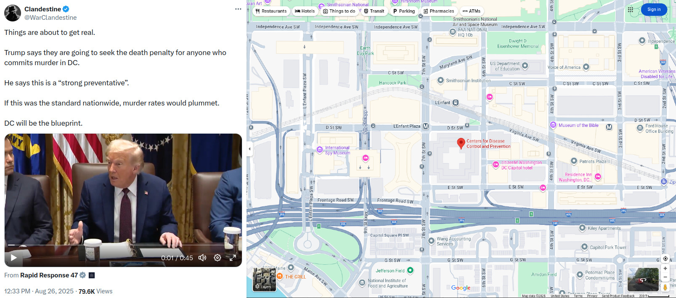
Task: Select American Veterans Disabled for Life label
Action: click(x=657, y=74)
